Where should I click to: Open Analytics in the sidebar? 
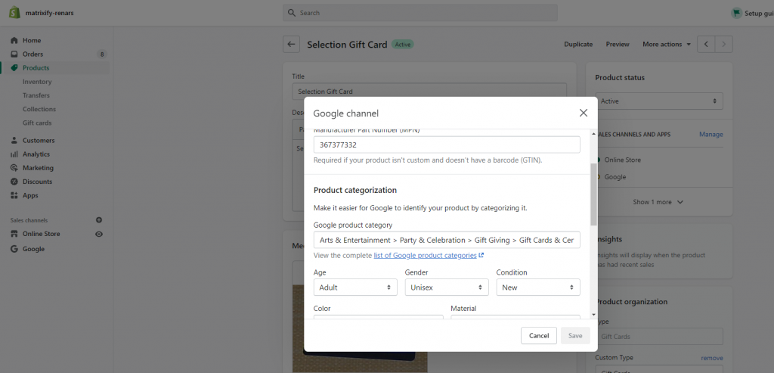point(36,154)
